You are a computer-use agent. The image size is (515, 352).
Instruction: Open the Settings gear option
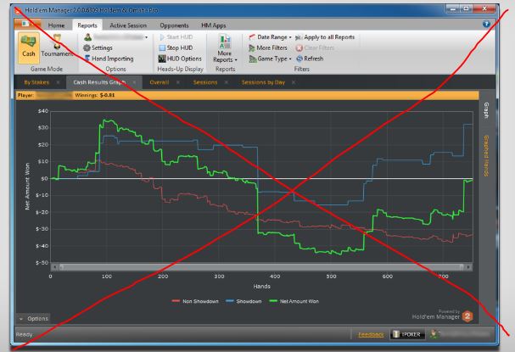[98, 48]
